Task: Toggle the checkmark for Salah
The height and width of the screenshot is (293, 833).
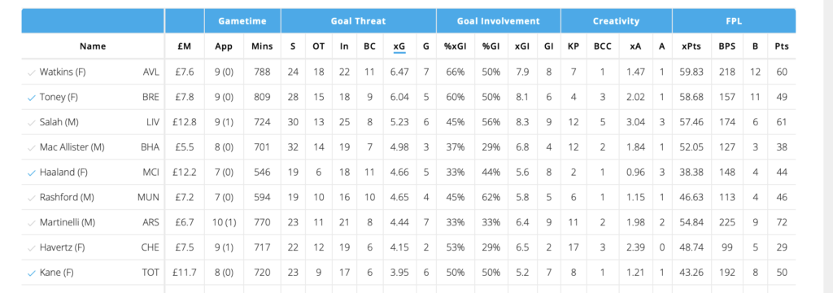Action: 31,122
